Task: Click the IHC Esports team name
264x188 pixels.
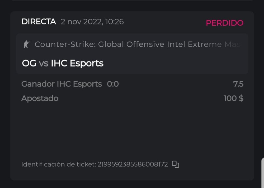Action: click(77, 63)
